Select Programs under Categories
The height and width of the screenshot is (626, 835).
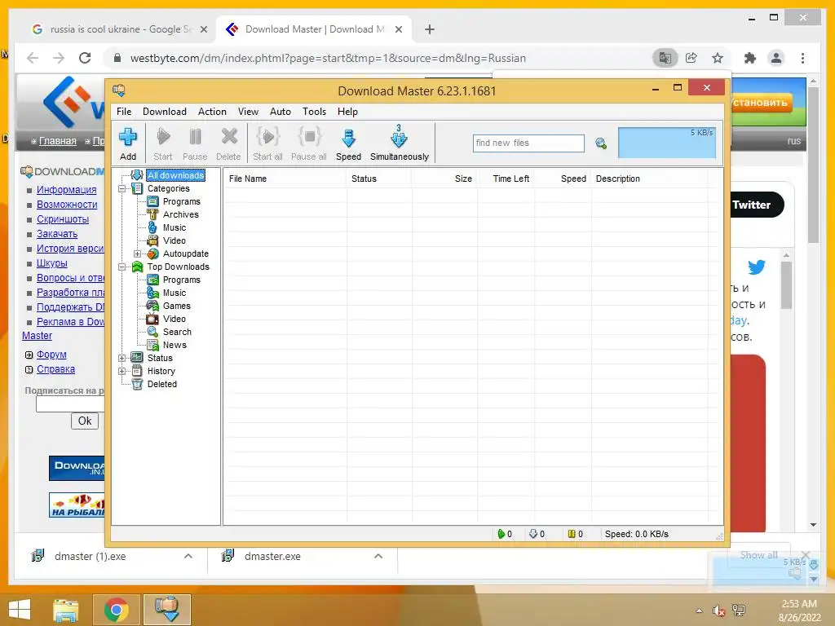tap(182, 201)
